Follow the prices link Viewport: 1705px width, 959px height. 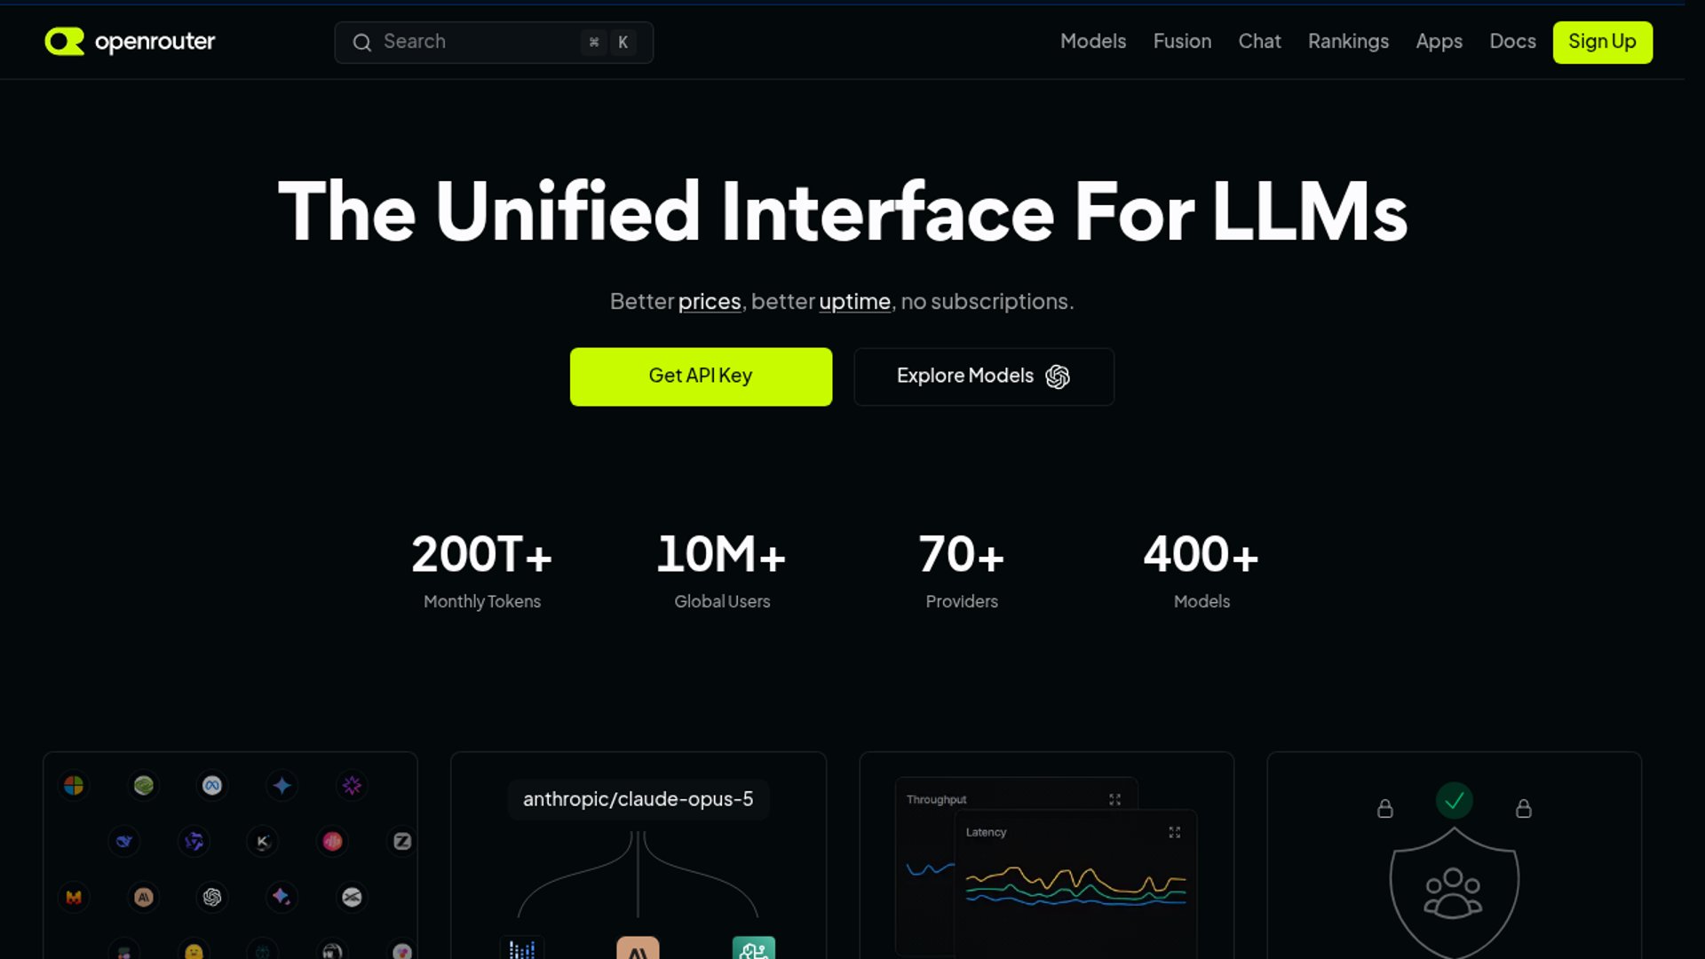click(709, 302)
